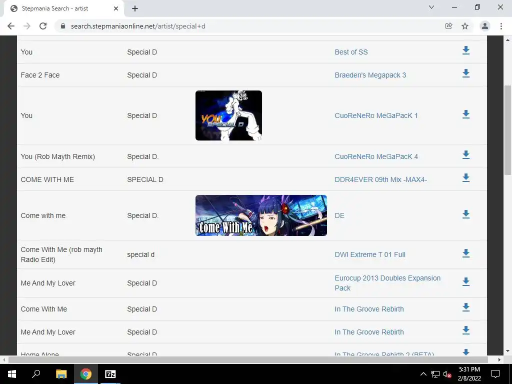Click the horizontal scroll right arrow
512x384 pixels.
(x=499, y=359)
